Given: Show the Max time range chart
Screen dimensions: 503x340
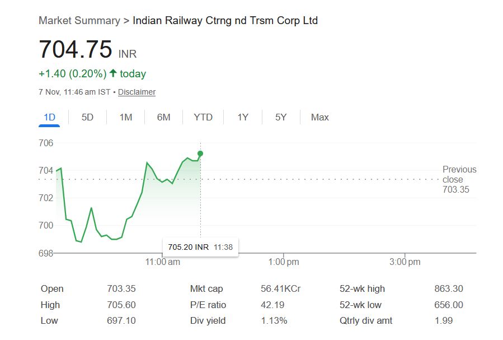Looking at the screenshot, I should coord(320,117).
